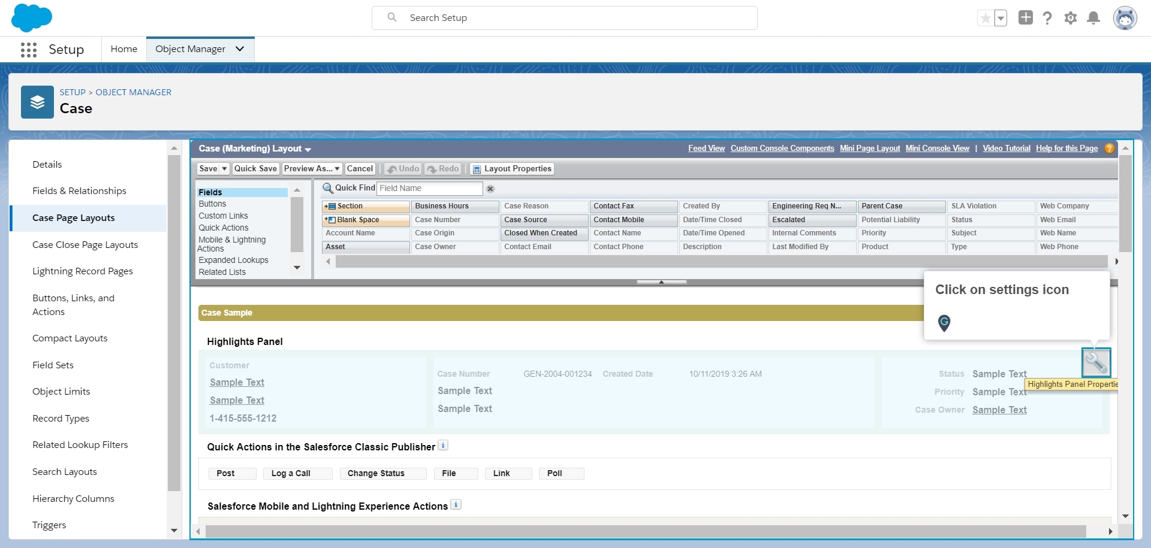Click the Cancel button
Image resolution: width=1151 pixels, height=548 pixels.
coord(360,169)
